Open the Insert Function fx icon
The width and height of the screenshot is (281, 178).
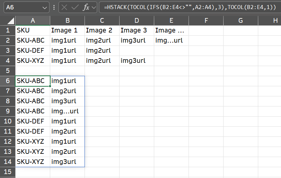pyautogui.click(x=86, y=7)
